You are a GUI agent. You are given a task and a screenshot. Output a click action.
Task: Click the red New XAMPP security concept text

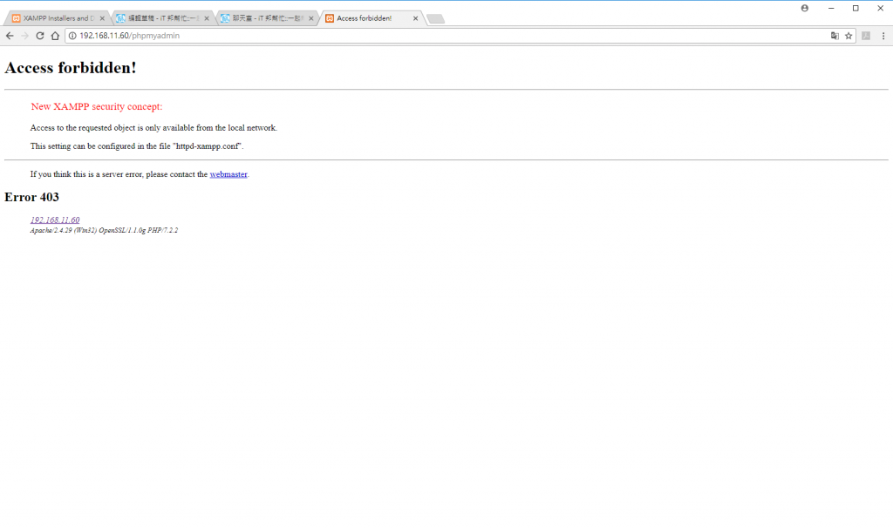97,106
